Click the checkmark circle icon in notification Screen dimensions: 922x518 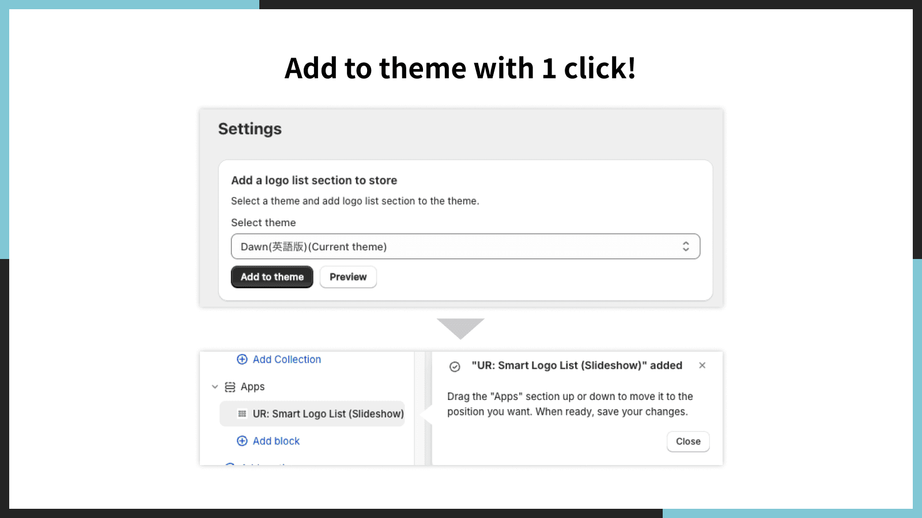pyautogui.click(x=455, y=367)
